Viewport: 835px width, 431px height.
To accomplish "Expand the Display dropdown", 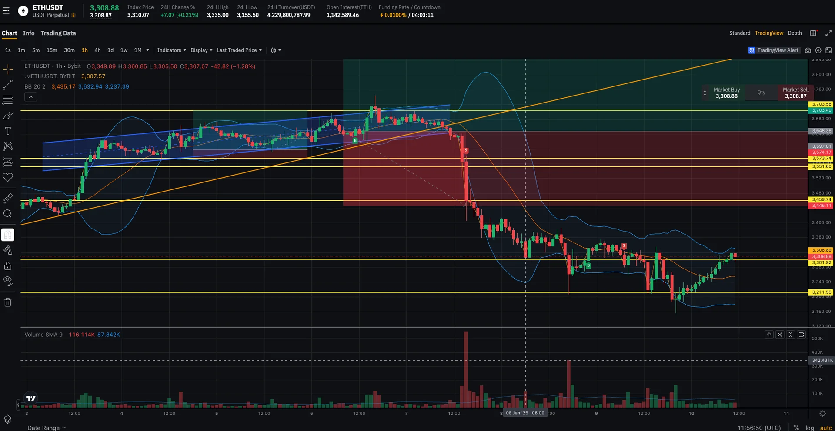I will pos(201,50).
